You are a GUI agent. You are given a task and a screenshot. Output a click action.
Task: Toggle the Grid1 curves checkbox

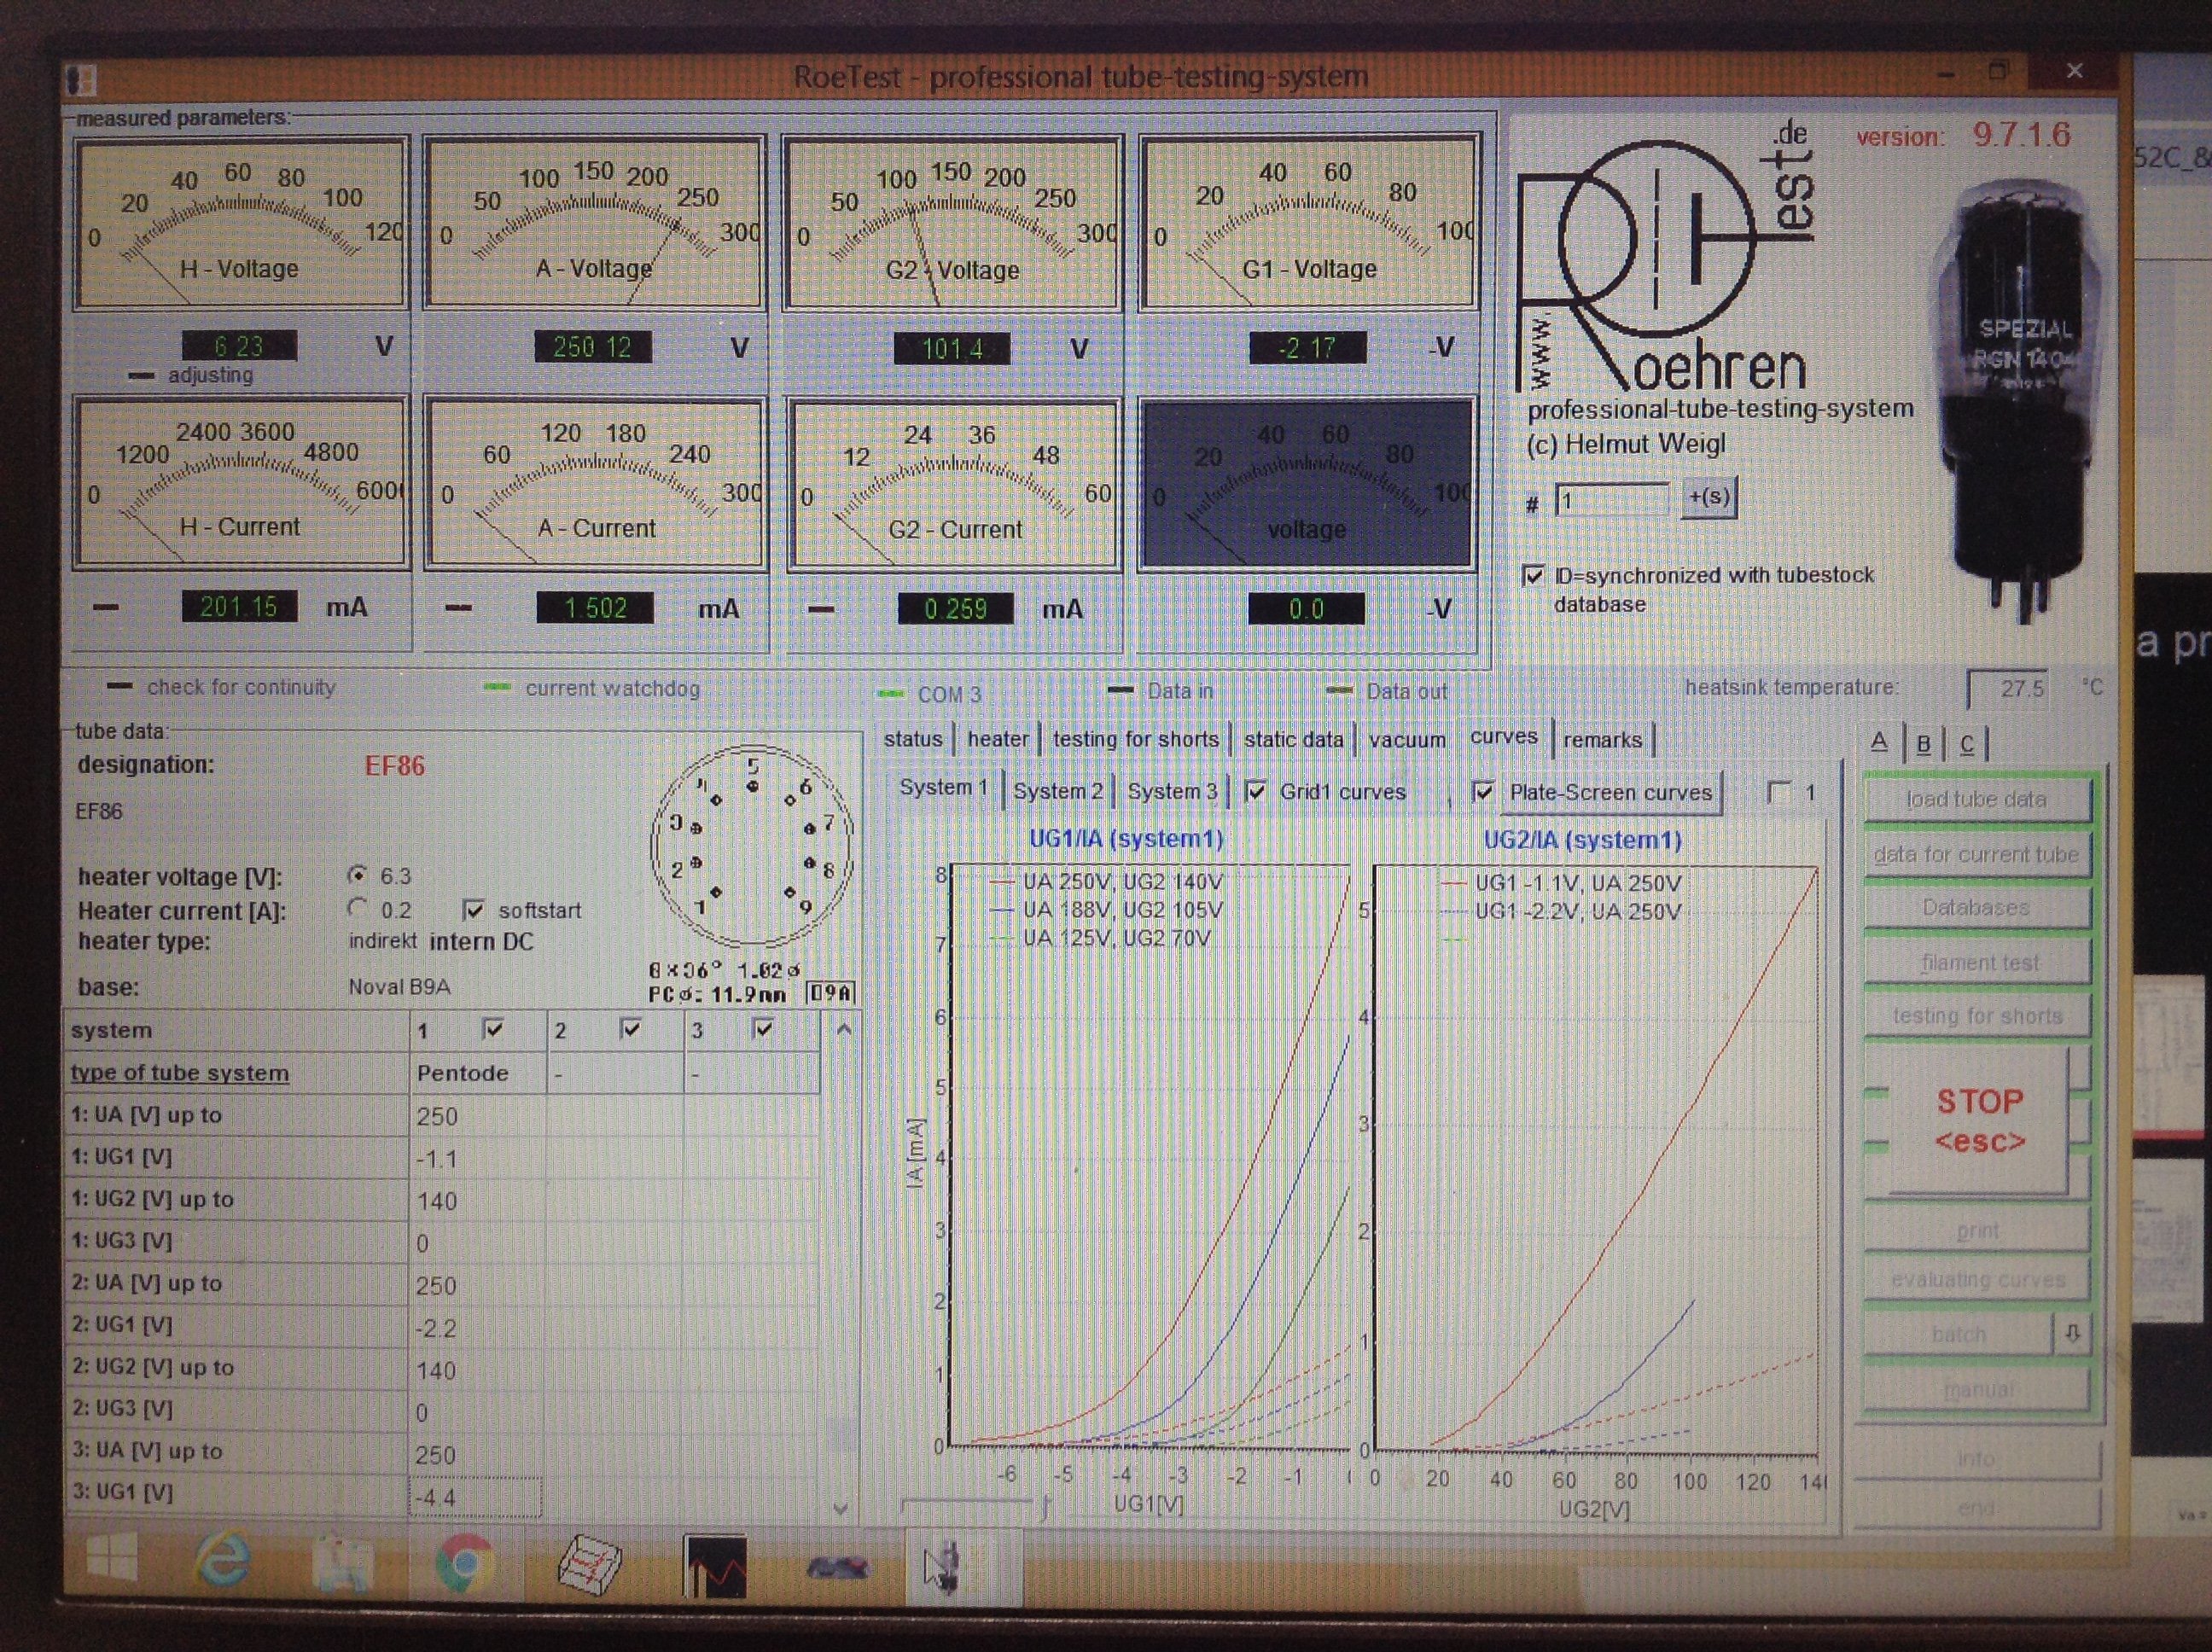tap(1255, 791)
